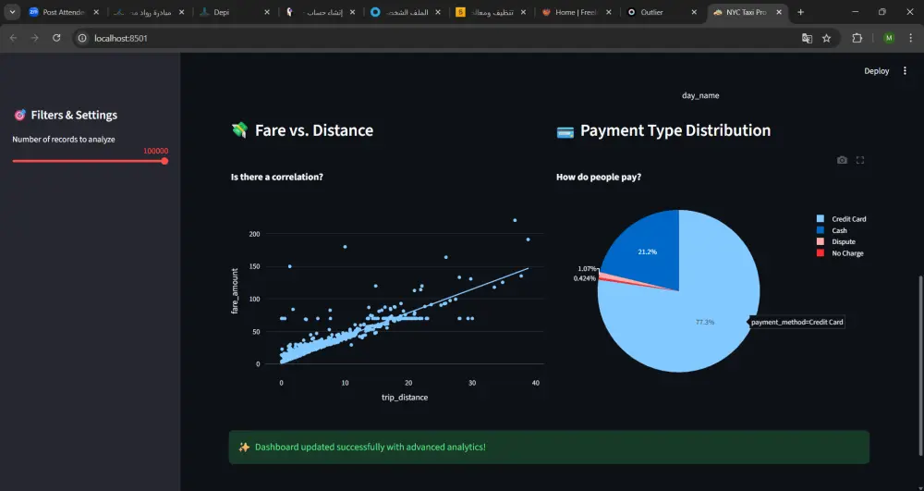Click the Fare vs. Distance heading
This screenshot has width=924, height=491.
click(x=314, y=130)
